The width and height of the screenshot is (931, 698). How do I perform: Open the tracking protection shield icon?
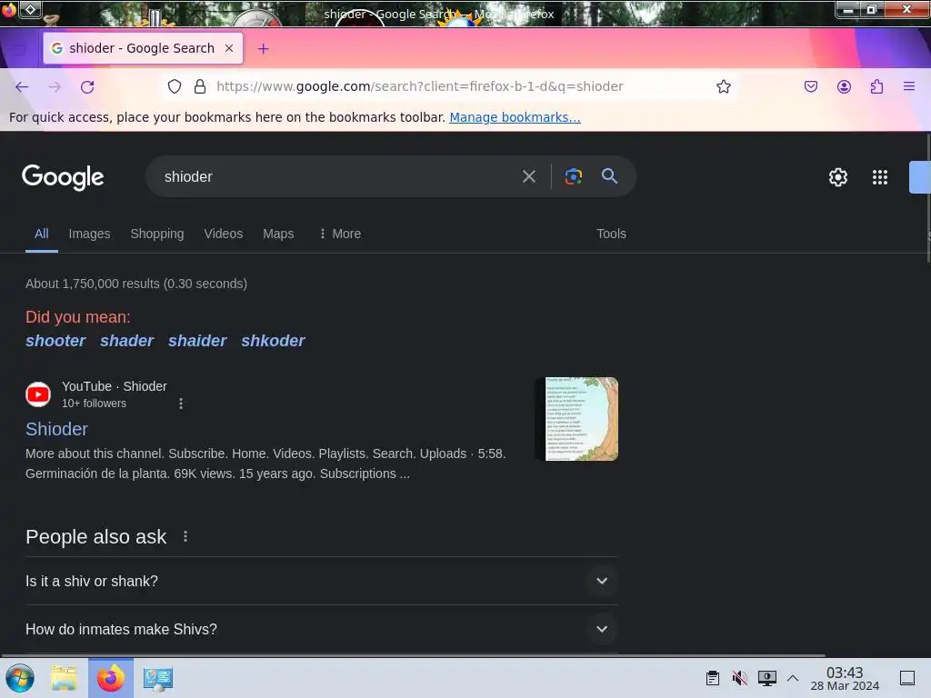pos(174,86)
